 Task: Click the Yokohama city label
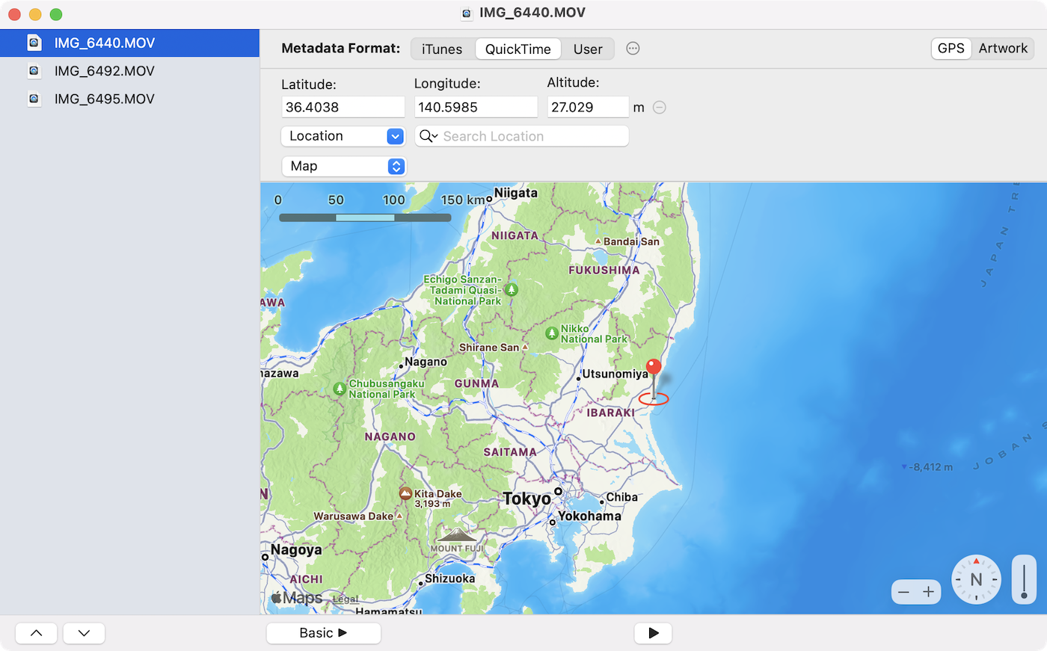pyautogui.click(x=589, y=516)
